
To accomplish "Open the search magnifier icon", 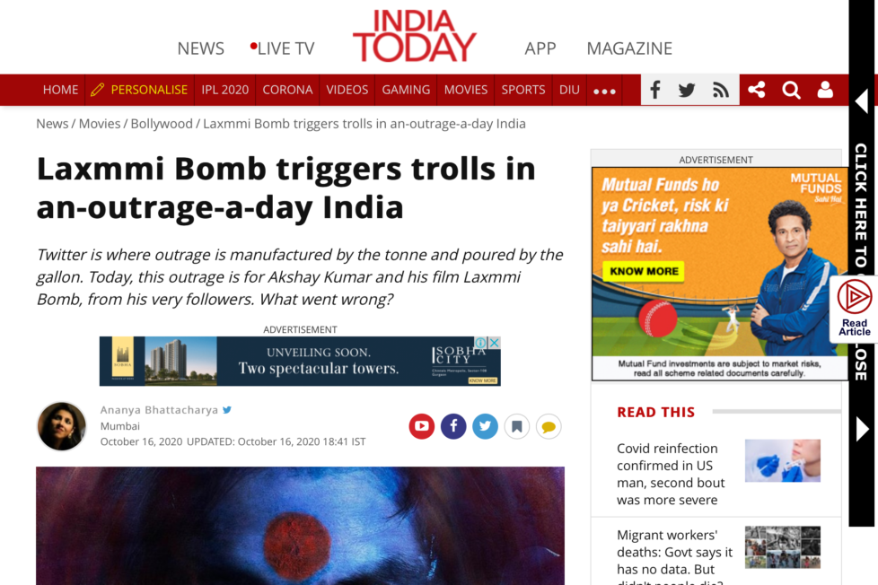I will pyautogui.click(x=791, y=90).
